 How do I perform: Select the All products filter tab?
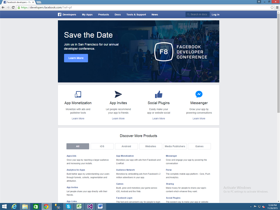[78, 146]
